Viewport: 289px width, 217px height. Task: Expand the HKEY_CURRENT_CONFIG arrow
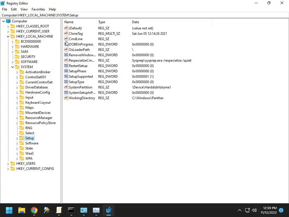coord(8,169)
